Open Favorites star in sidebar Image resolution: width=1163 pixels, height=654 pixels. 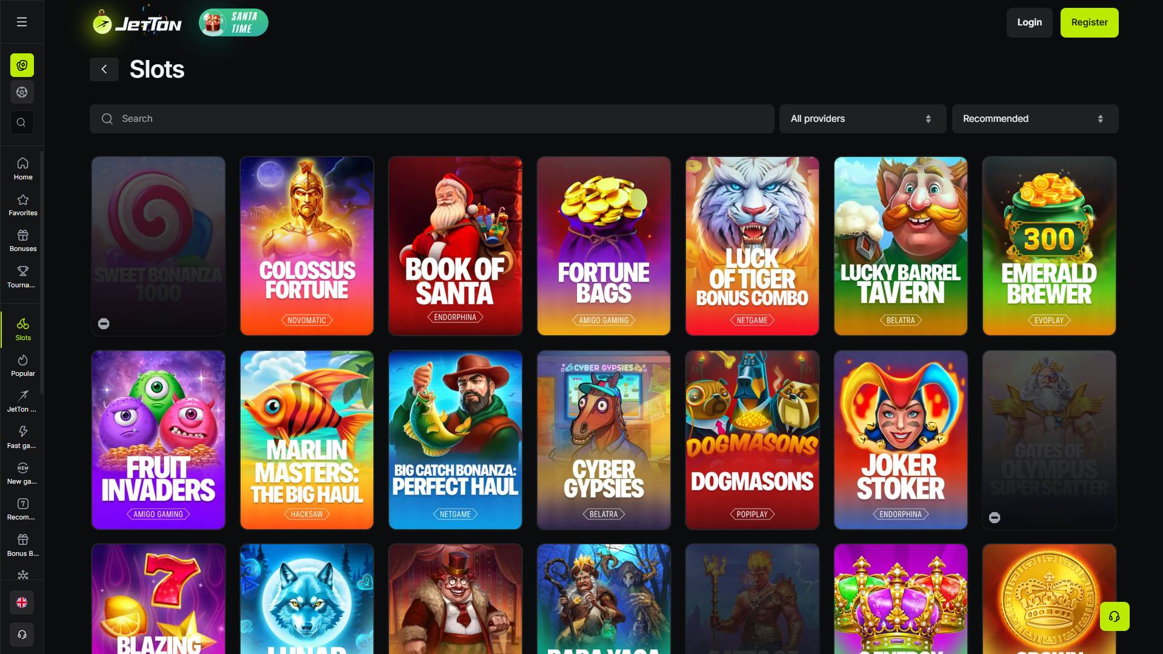point(23,205)
